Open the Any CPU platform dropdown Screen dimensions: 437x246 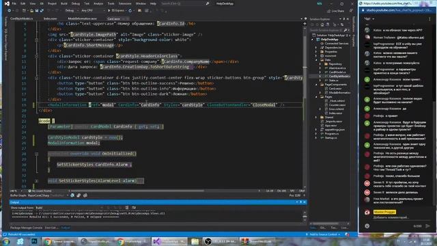coord(93,11)
